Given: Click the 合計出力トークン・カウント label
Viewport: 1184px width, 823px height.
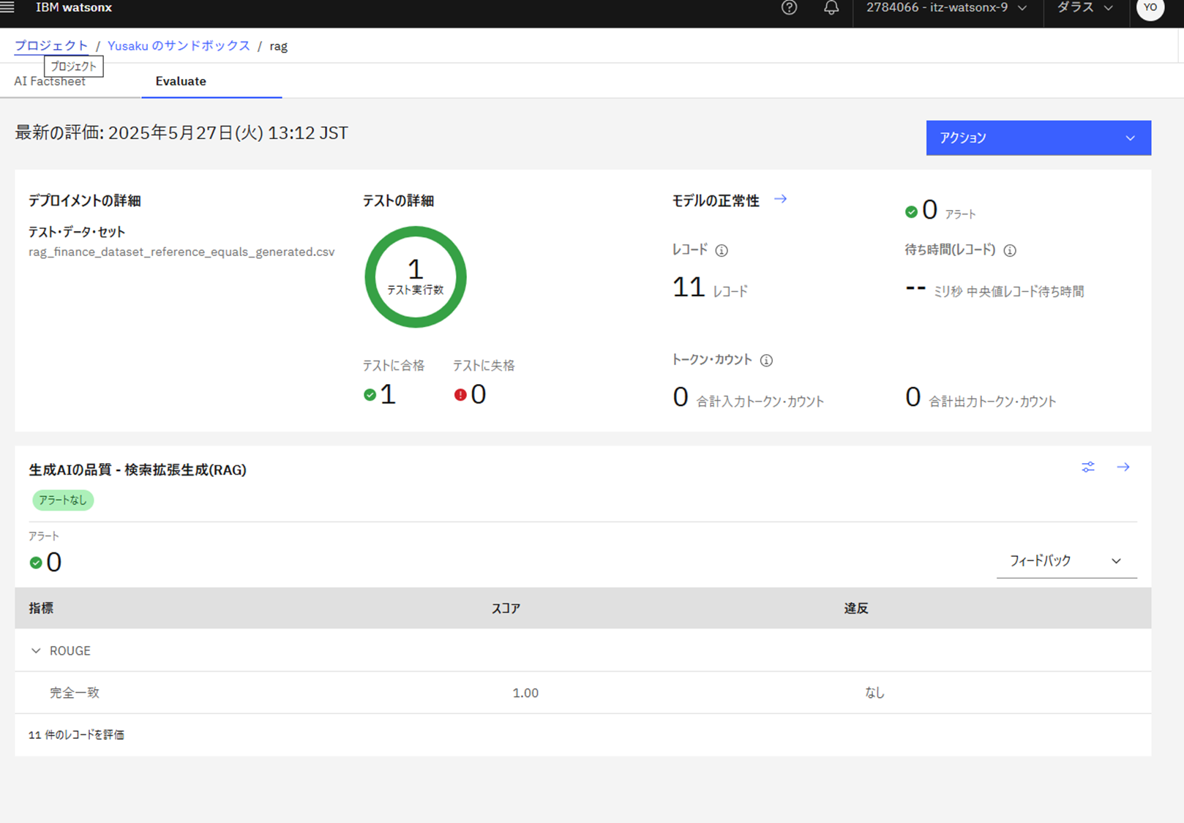Looking at the screenshot, I should pyautogui.click(x=992, y=402).
